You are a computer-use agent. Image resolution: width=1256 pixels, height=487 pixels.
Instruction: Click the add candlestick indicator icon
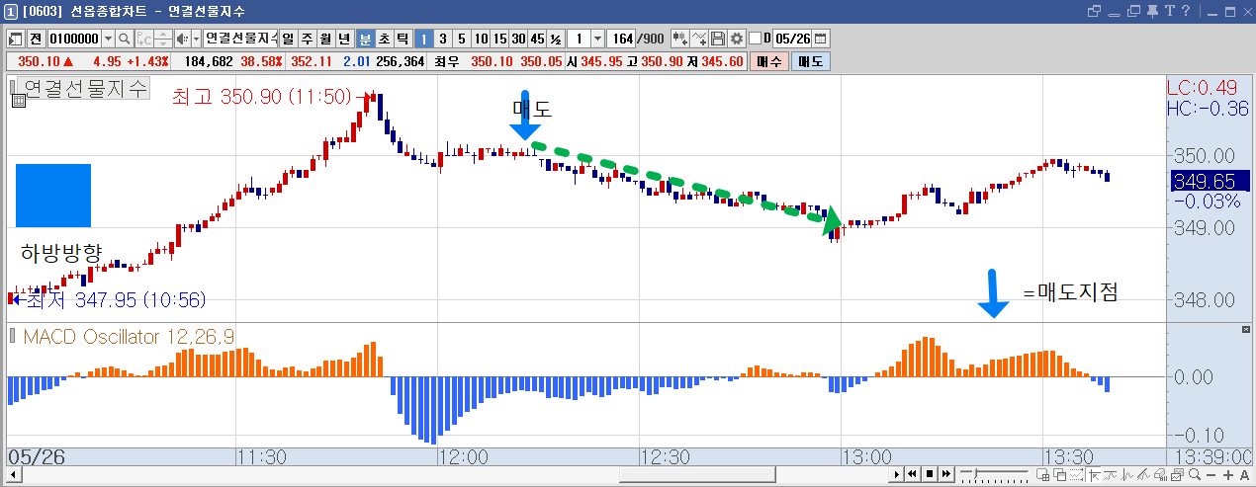point(680,39)
